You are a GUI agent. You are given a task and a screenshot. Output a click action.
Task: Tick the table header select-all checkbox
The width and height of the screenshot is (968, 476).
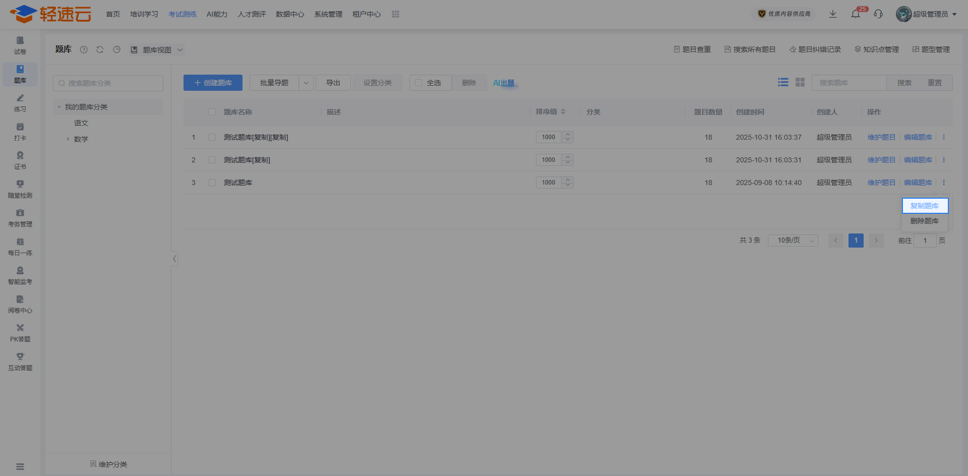coord(212,112)
